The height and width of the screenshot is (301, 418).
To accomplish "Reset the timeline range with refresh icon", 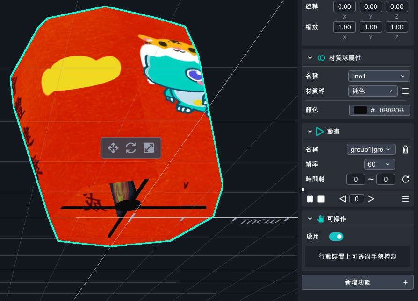I will click(405, 179).
